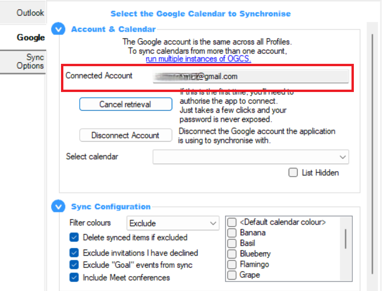Uncheck Exclude "Goal" events from sync
This screenshot has height=291, width=382.
point(74,265)
